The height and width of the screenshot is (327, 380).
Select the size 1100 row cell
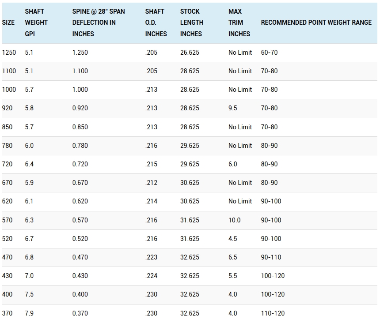coord(9,71)
